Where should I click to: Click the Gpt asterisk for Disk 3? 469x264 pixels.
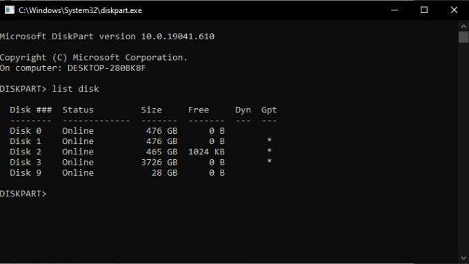(269, 161)
